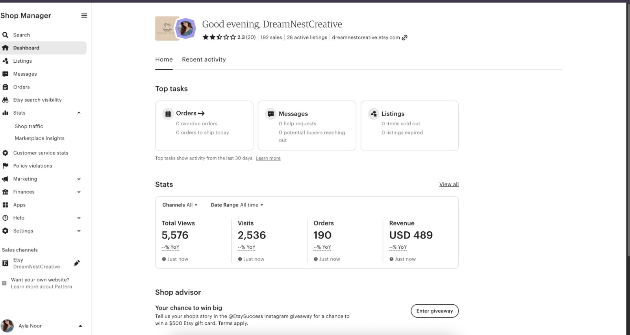Viewport: 630px width, 335px height.
Task: Click the Help question mark icon
Action: click(x=5, y=218)
